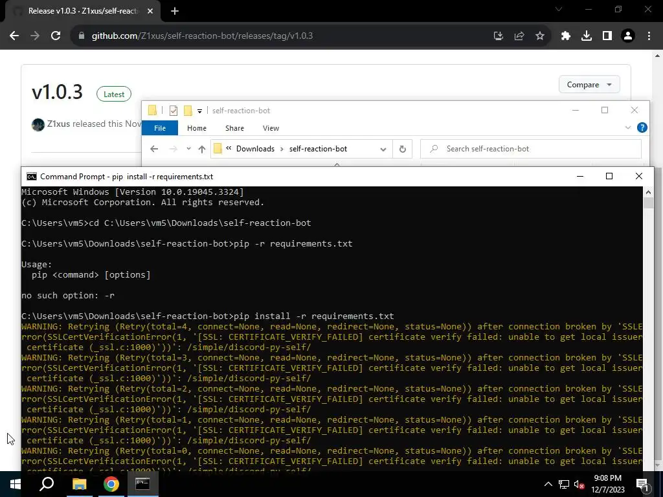The height and width of the screenshot is (497, 663).
Task: Open the Windows Start menu
Action: click(16, 484)
